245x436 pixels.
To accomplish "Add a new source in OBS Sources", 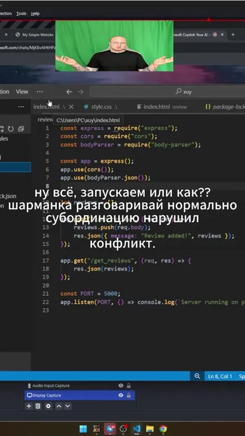I will click(28, 406).
